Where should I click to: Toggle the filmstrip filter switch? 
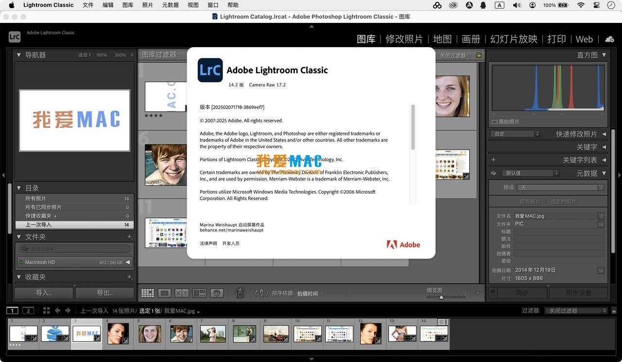click(x=614, y=311)
